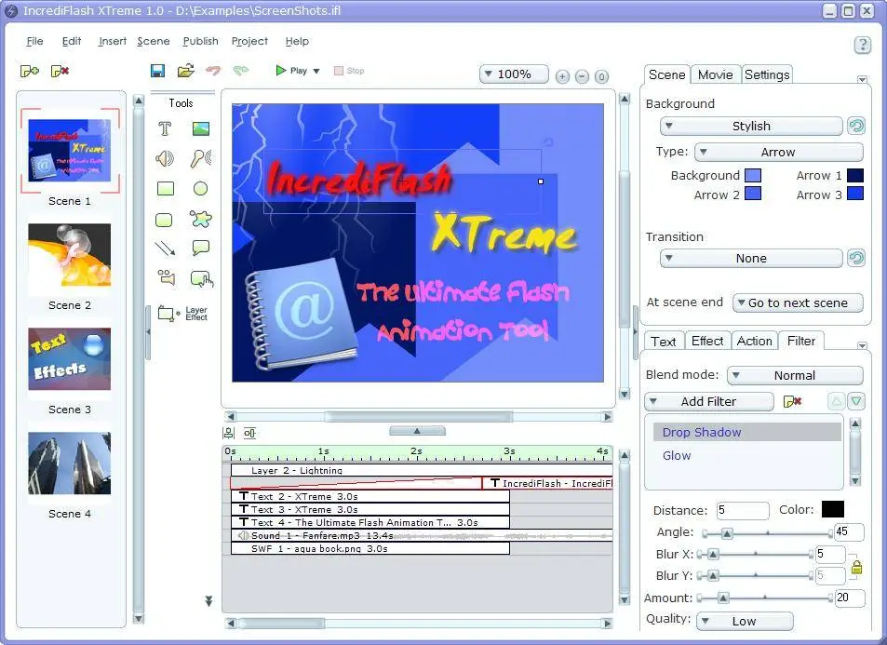
Task: Switch to the Effect tab
Action: 707,341
